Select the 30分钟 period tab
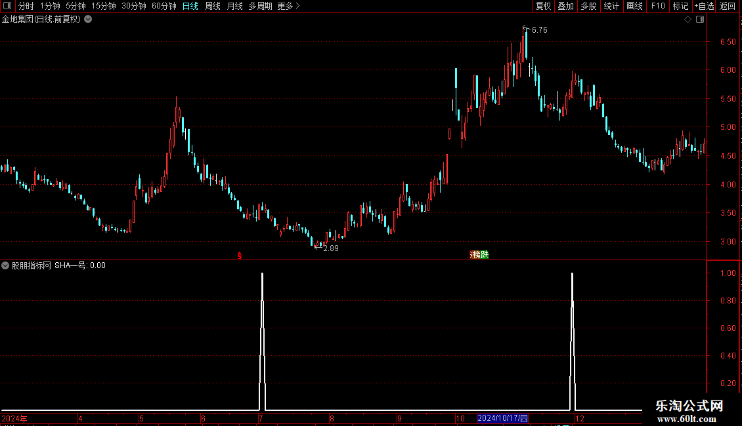 pos(133,6)
